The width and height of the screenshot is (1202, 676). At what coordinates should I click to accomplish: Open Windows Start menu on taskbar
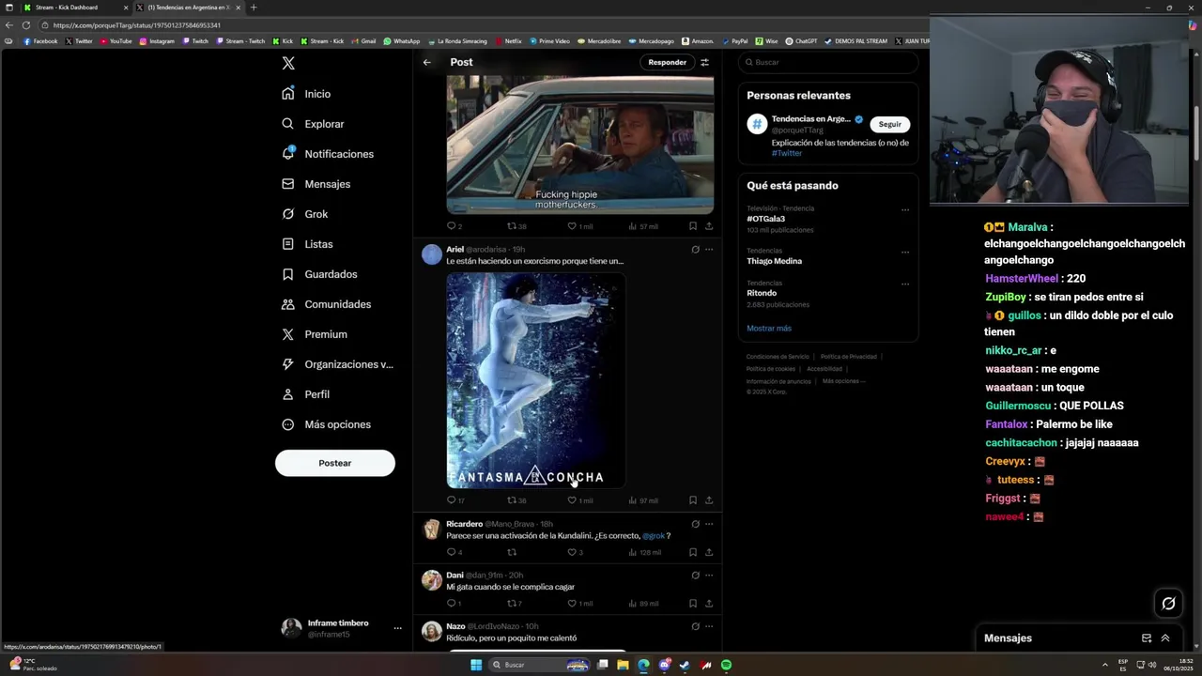[476, 665]
